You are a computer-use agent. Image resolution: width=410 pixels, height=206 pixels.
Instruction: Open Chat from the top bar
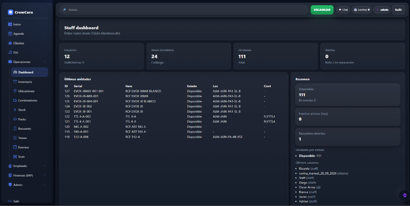point(343,10)
